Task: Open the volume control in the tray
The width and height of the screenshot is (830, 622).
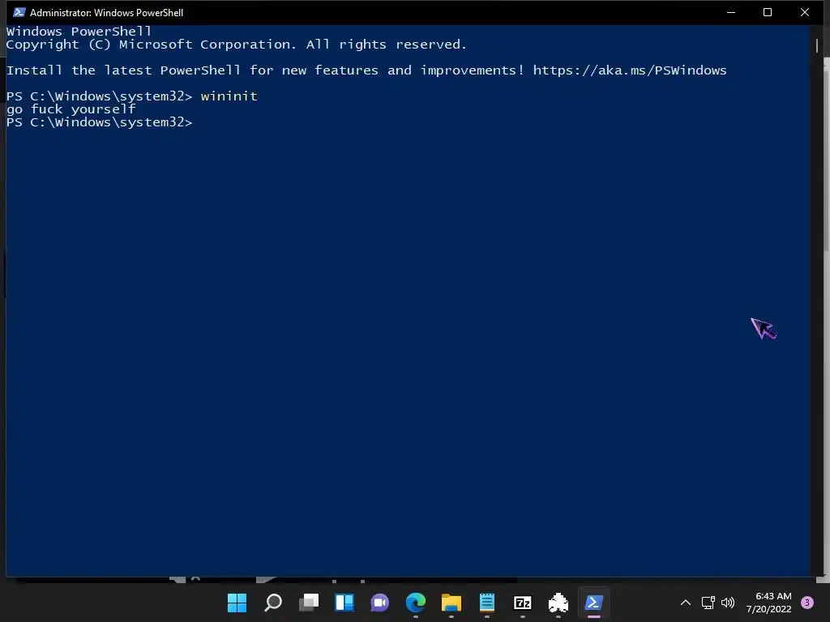Action: [728, 603]
